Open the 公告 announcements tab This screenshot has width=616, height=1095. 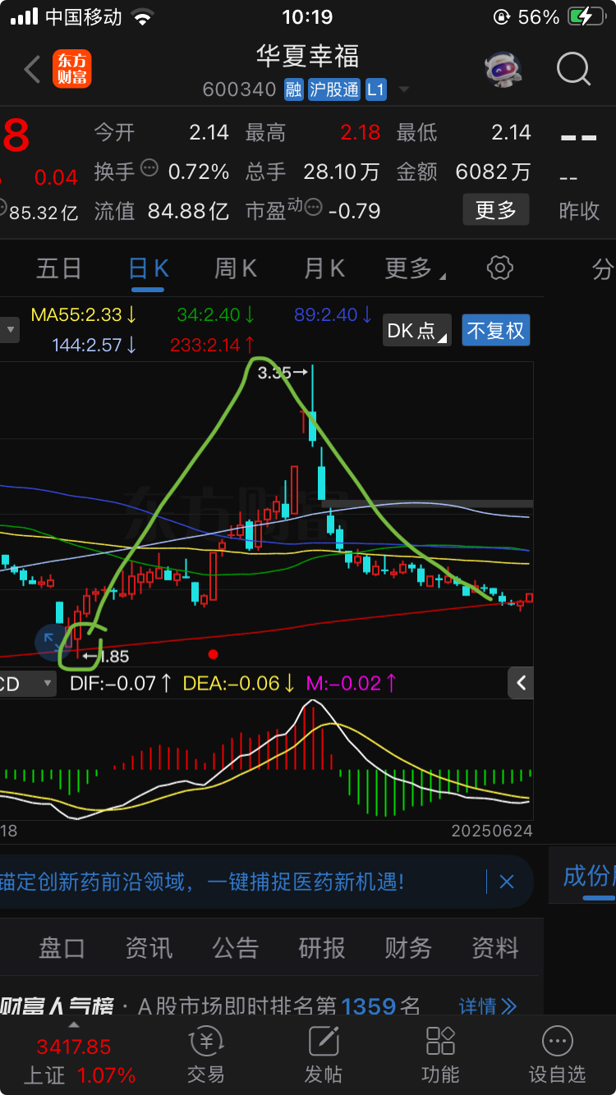coord(235,949)
